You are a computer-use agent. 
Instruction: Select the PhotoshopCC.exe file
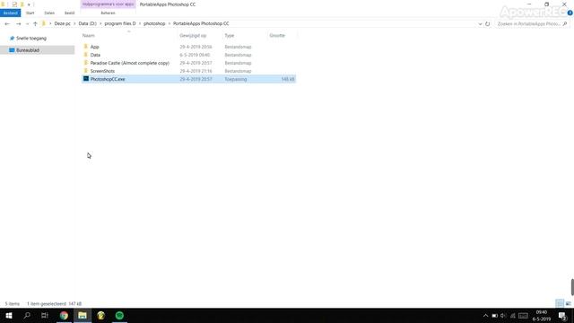[x=188, y=79]
